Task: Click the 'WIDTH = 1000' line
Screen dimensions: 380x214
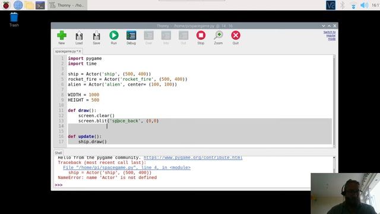Action: (83, 95)
